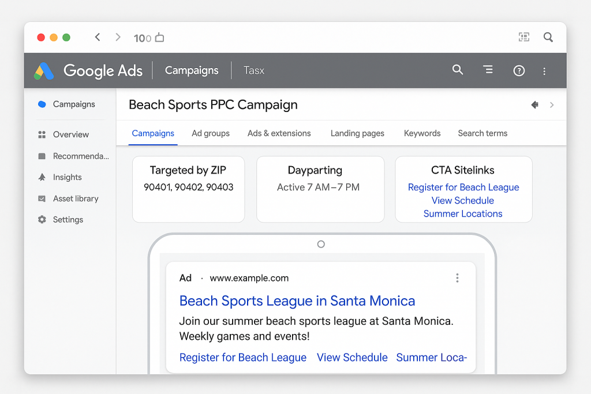Click the browser window magnifier icon
The image size is (591, 394).
[548, 37]
